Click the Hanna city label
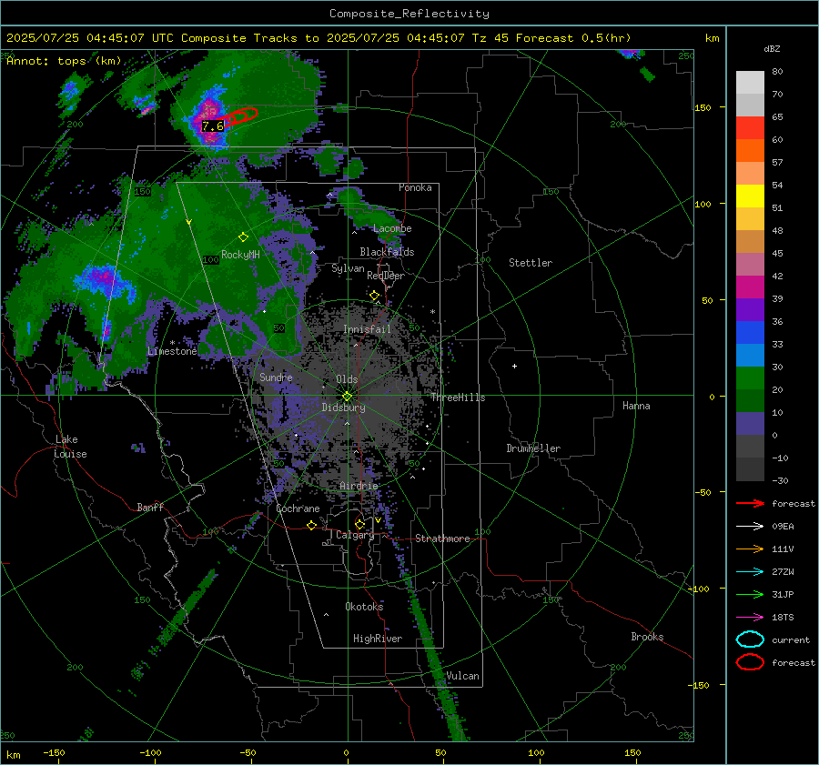This screenshot has height=765, width=819. [x=636, y=406]
